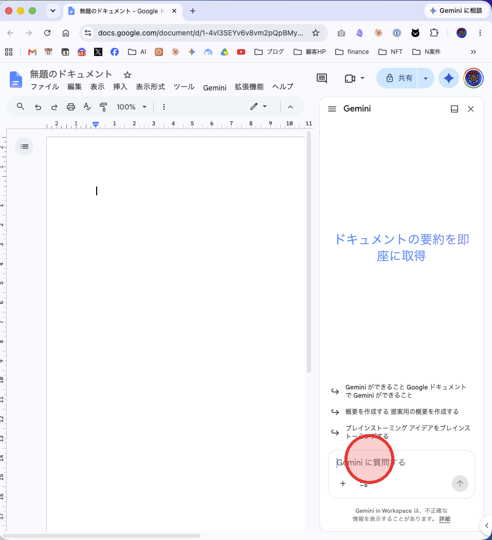Go to the browser home page
Screen dimensions: 492x540
[65, 33]
